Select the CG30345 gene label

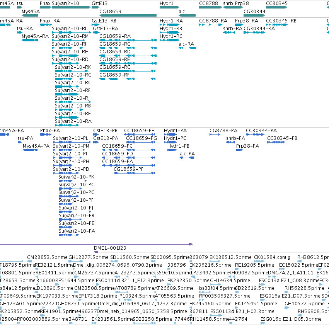point(277,3)
